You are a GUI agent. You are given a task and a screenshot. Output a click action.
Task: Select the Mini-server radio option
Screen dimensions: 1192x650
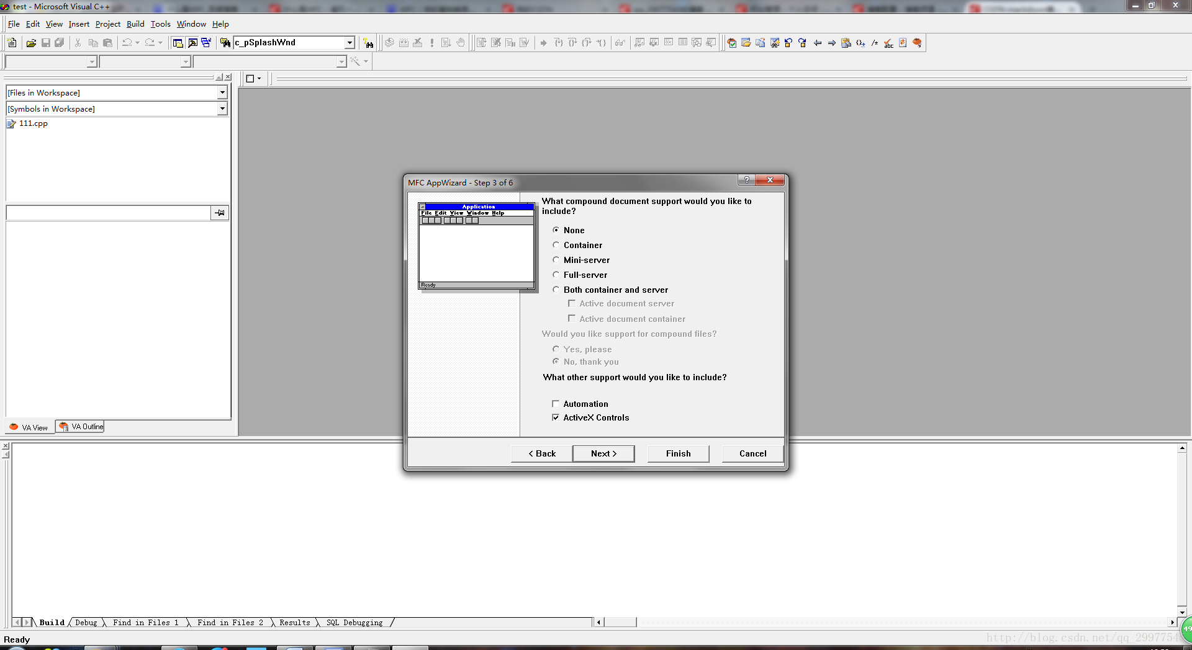pyautogui.click(x=556, y=260)
